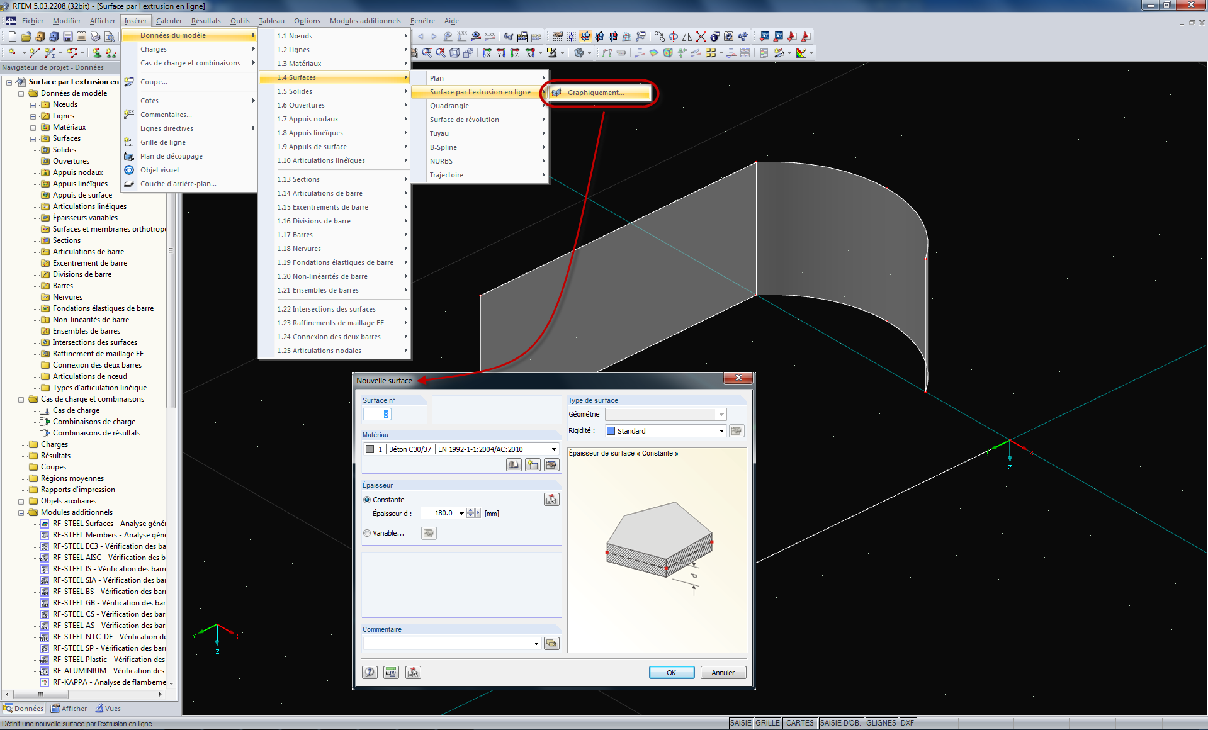
Task: Expand the Béton C30/37 material dropdown
Action: [x=553, y=449]
